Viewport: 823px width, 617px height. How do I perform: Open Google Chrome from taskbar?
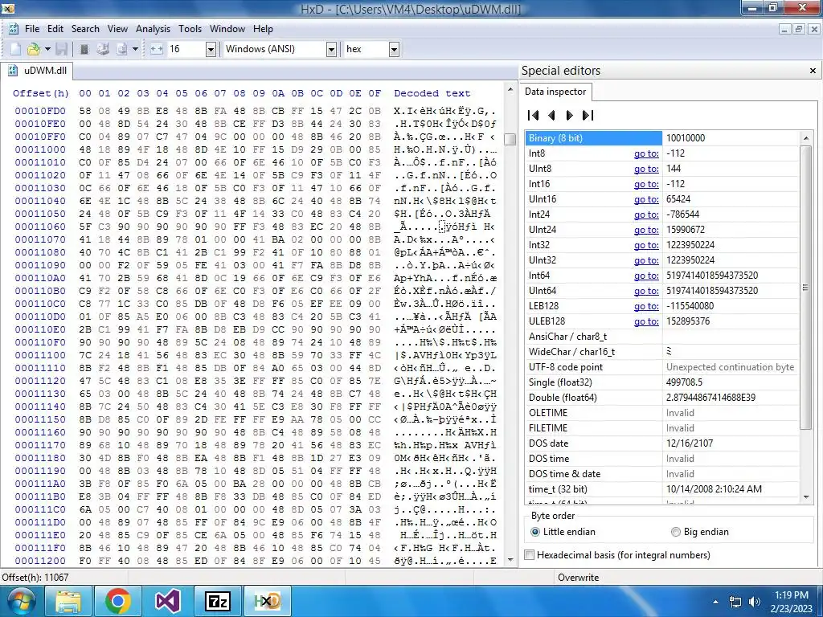point(118,601)
